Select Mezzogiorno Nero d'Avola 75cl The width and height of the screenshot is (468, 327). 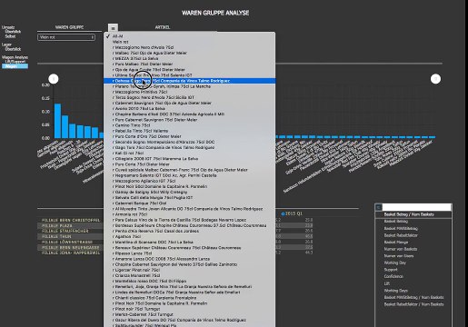click(189, 47)
